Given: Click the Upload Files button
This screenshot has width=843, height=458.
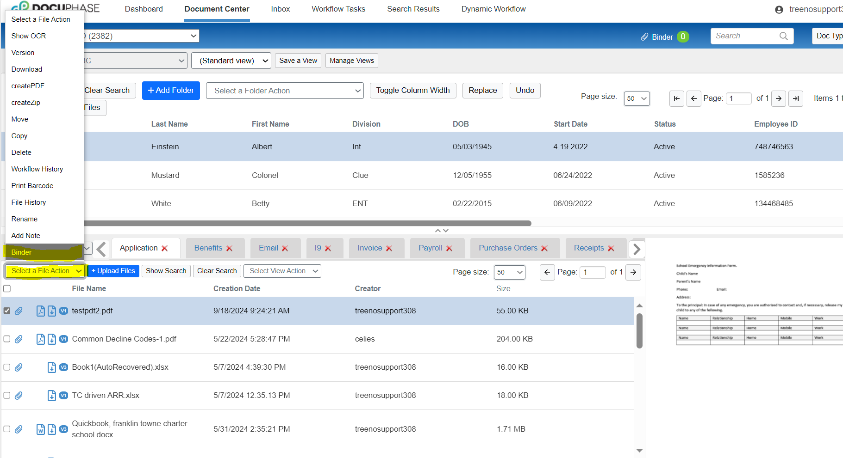Looking at the screenshot, I should pos(113,271).
